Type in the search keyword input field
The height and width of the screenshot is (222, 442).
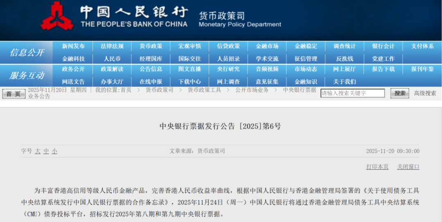tap(352, 93)
